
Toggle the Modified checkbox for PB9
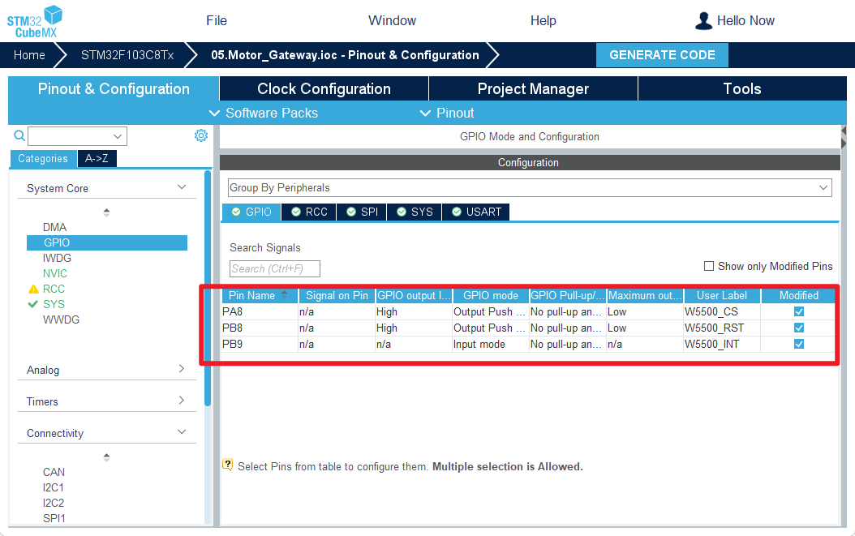coord(799,344)
